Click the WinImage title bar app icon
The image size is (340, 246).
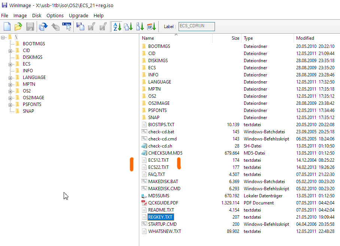click(x=4, y=5)
